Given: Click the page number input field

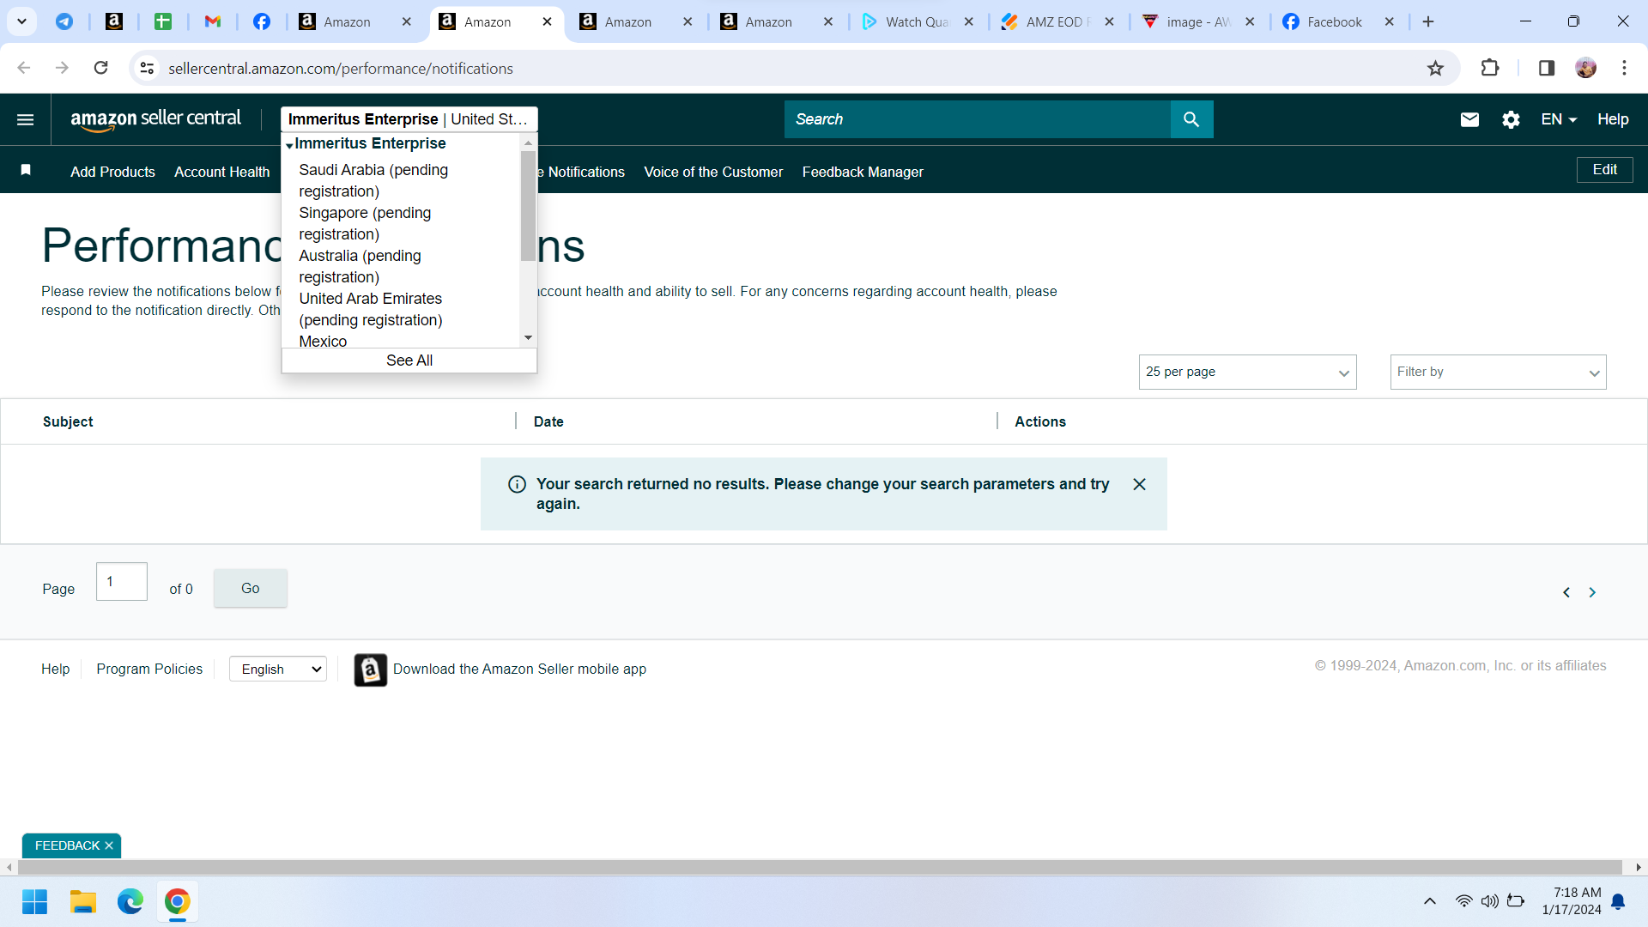Looking at the screenshot, I should pos(122,582).
